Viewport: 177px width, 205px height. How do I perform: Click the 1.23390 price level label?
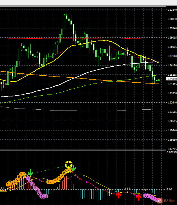pos(172,93)
